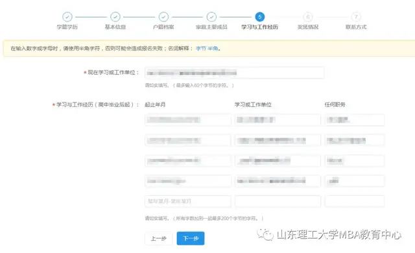Screen dimensions: 415x253
Task: Click third row 起止年月 field
Action: point(188,161)
